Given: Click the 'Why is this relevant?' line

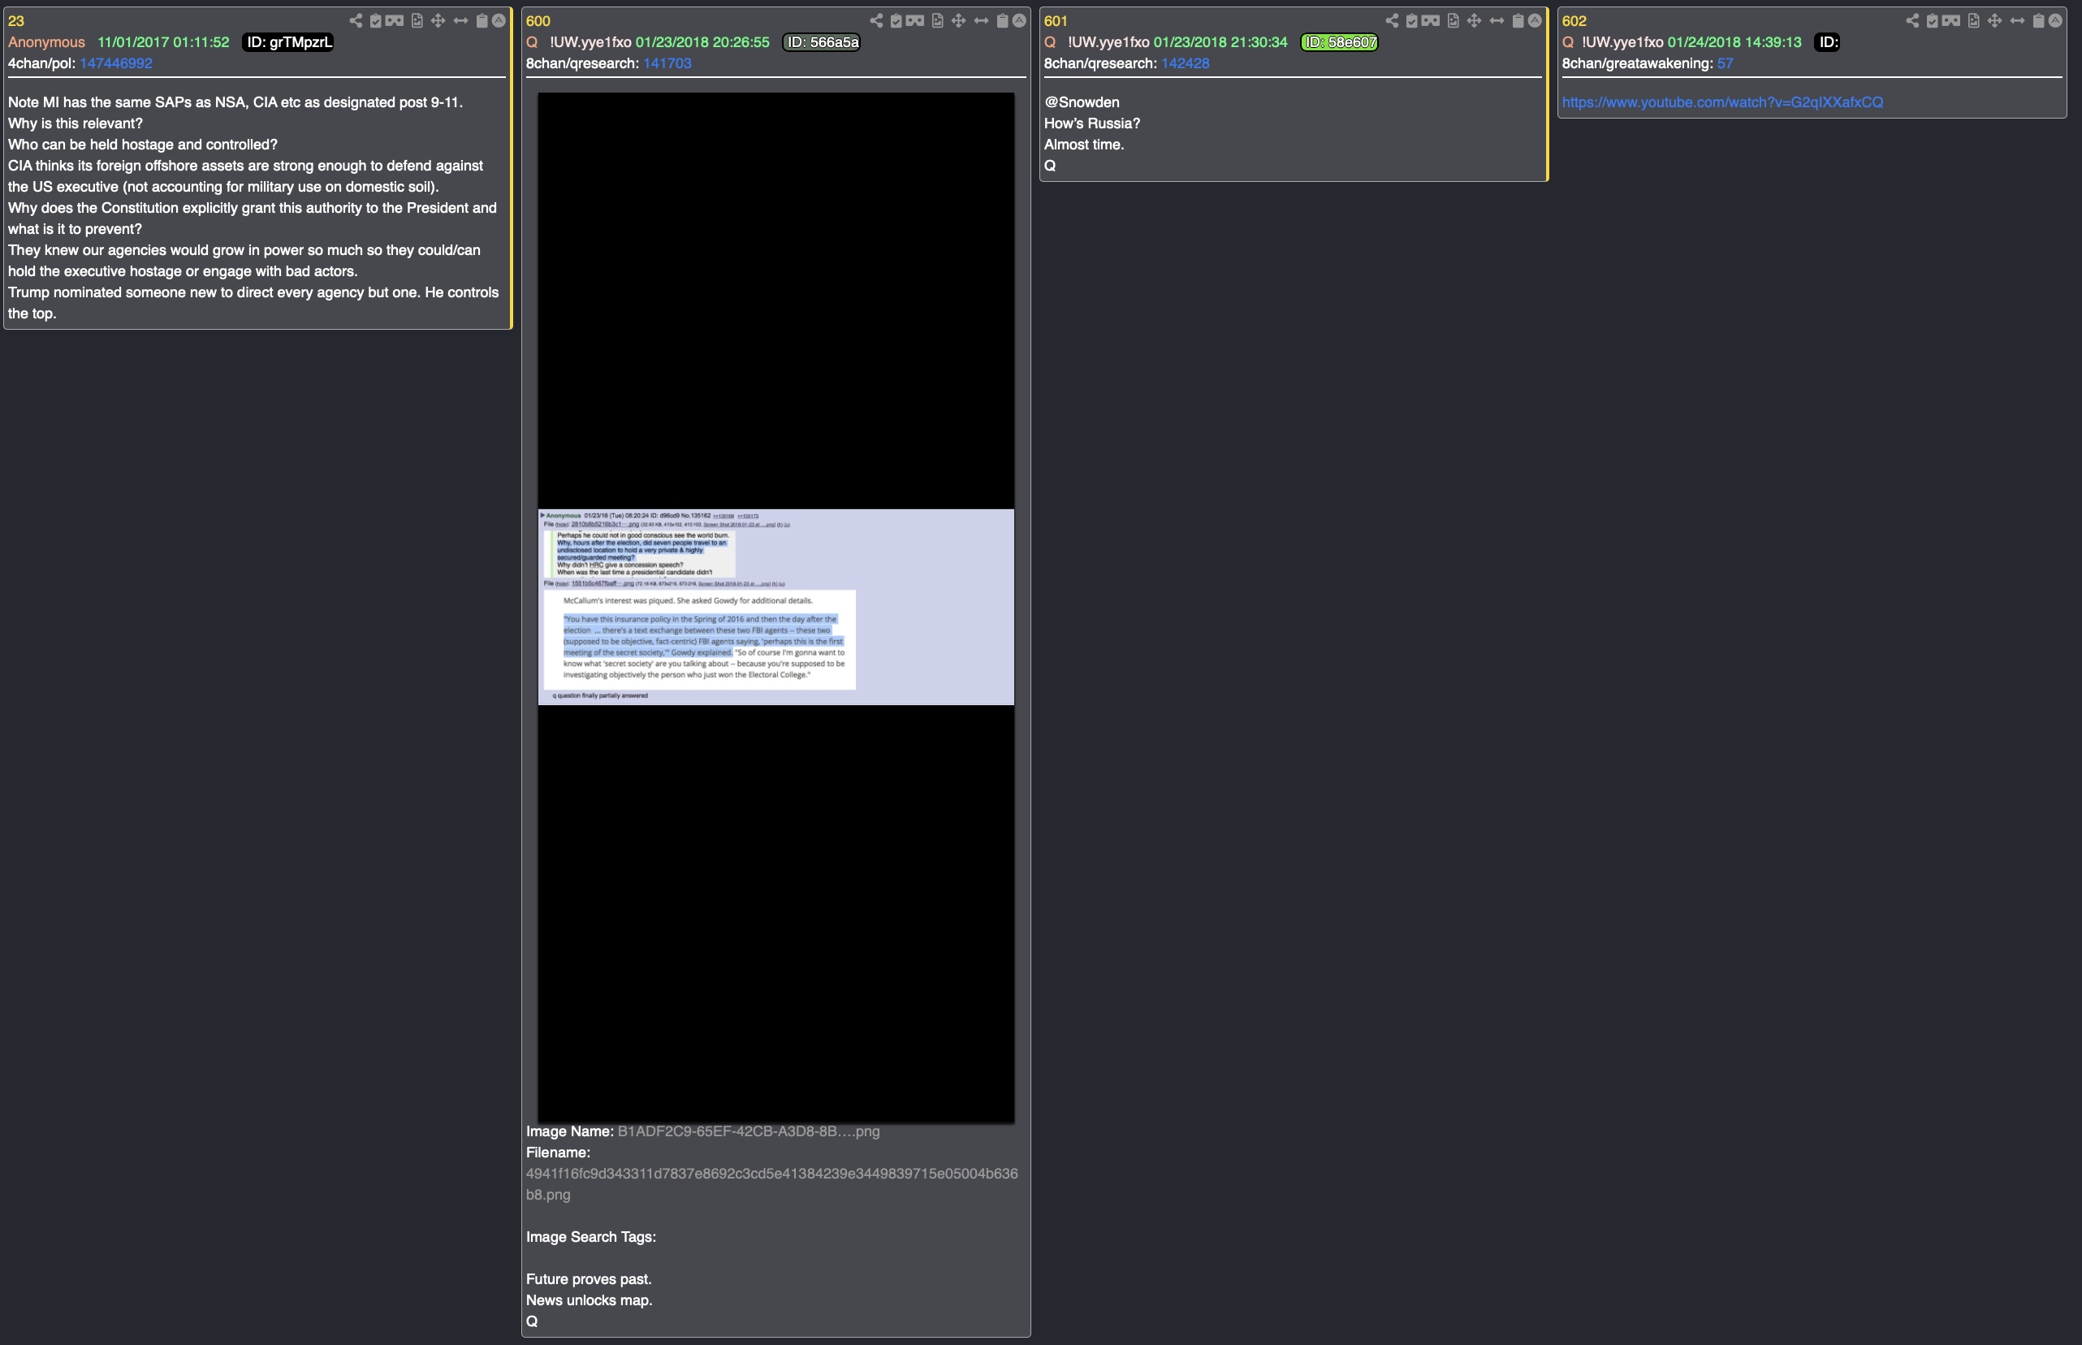Looking at the screenshot, I should point(75,123).
